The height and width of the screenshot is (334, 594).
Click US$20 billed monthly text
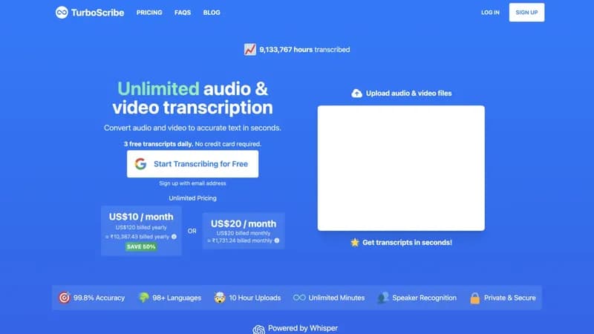[x=244, y=233]
